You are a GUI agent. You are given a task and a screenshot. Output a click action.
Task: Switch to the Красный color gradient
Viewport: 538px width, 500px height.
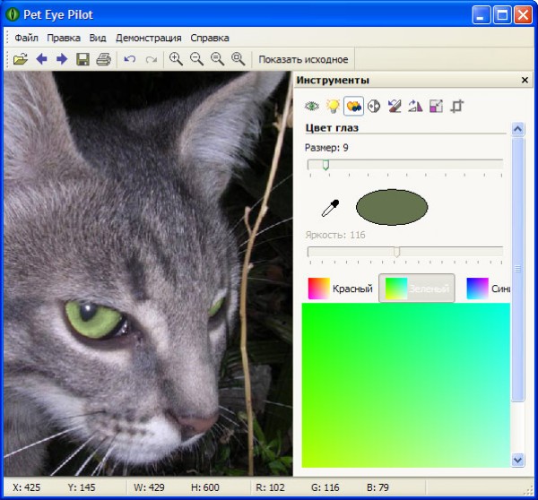[x=340, y=289]
